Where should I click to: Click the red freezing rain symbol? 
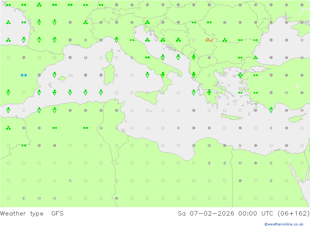[x=209, y=40]
